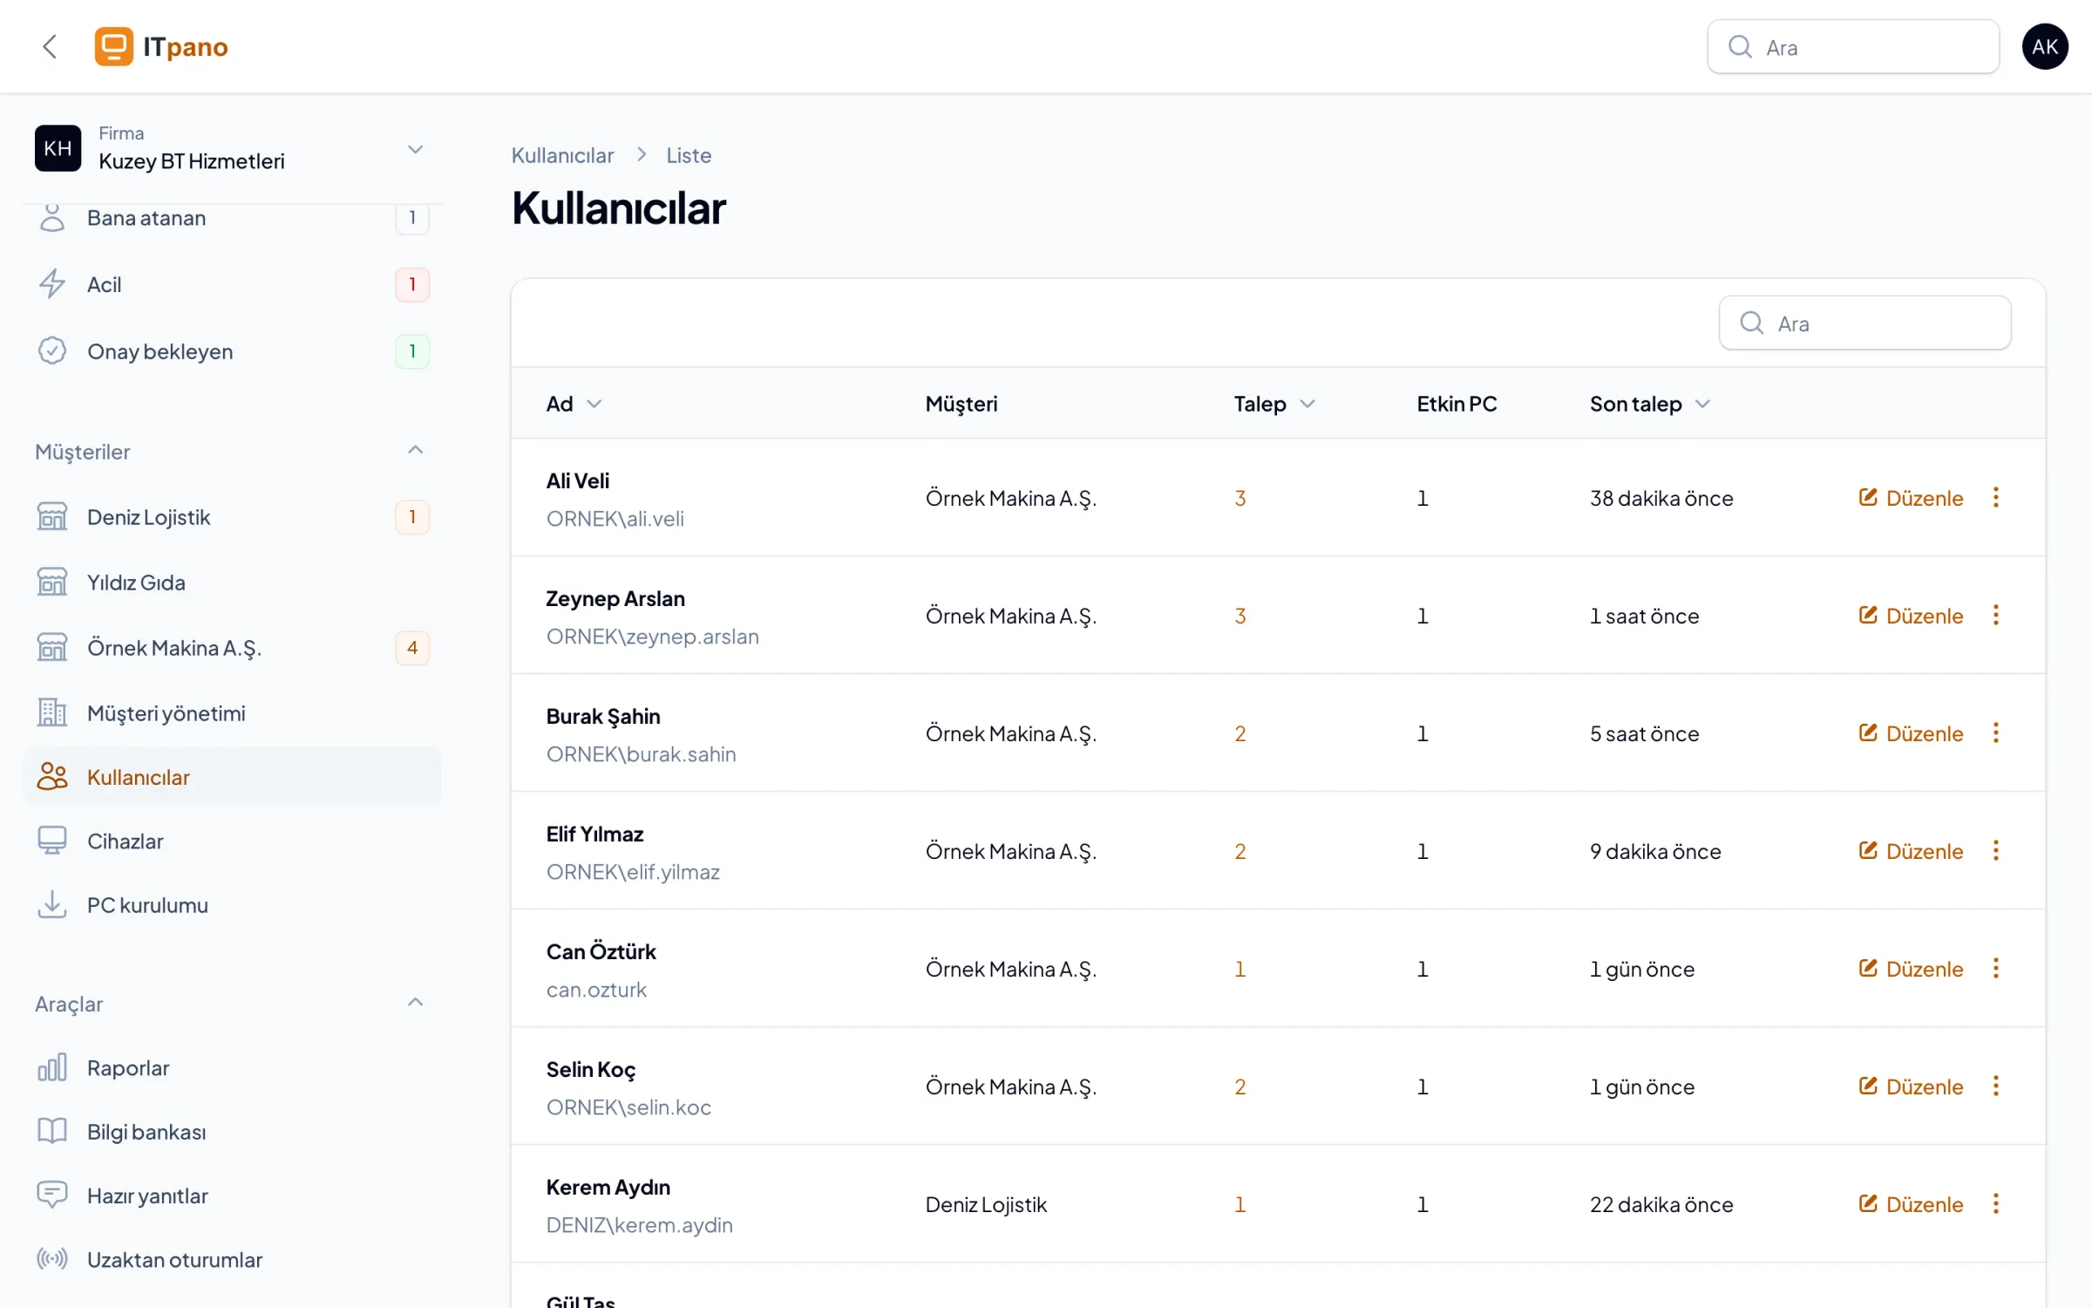The width and height of the screenshot is (2092, 1308).
Task: Open more options for Zeynep Arslan
Action: coord(1995,615)
